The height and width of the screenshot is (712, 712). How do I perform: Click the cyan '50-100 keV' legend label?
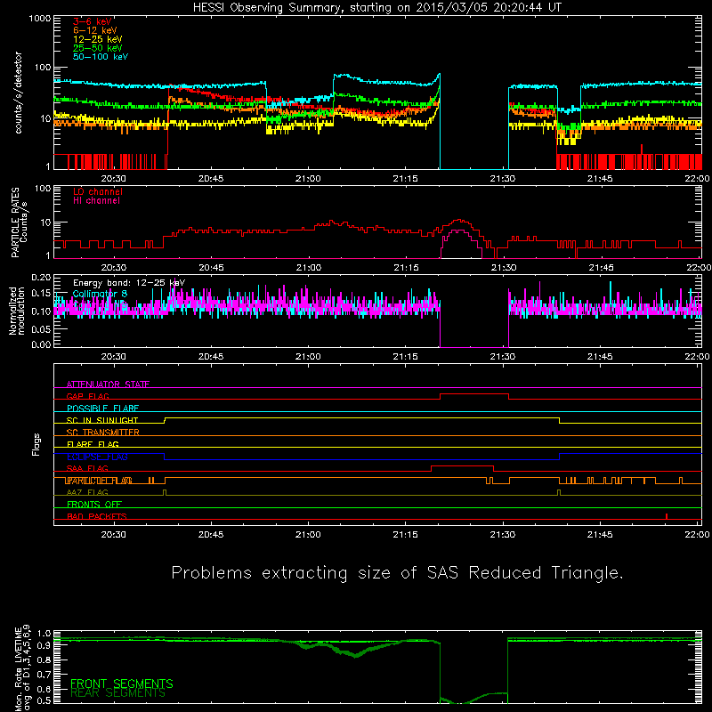[101, 57]
